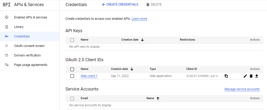This screenshot has width=267, height=110.
Task: Click the Service Accounts section heading
Action: point(82,89)
